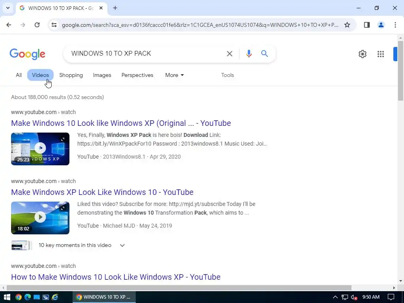Switch to Shopping results
The image size is (404, 303).
71,75
